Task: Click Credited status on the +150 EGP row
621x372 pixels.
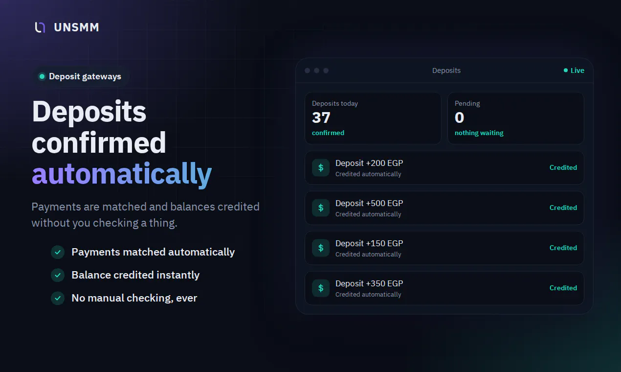Action: click(563, 248)
